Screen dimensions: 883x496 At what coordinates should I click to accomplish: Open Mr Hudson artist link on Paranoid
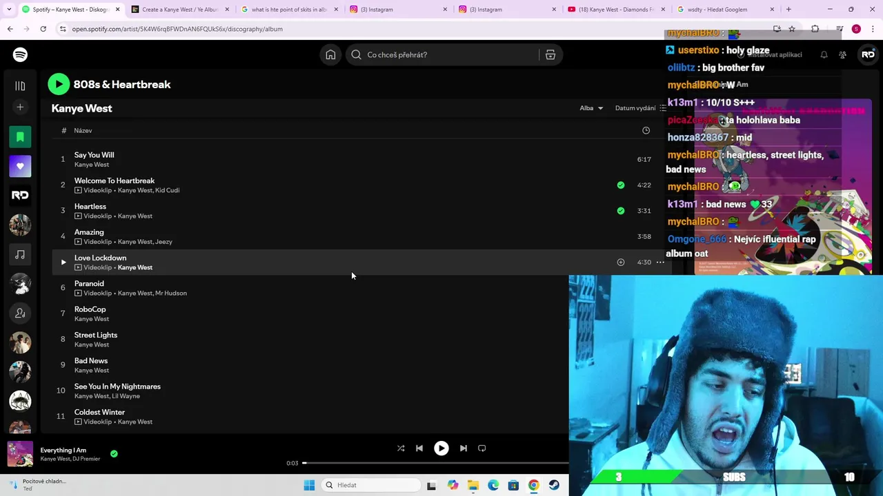(x=171, y=293)
